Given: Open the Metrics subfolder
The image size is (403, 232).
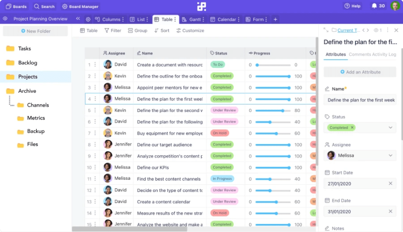Looking at the screenshot, I should coord(36,118).
